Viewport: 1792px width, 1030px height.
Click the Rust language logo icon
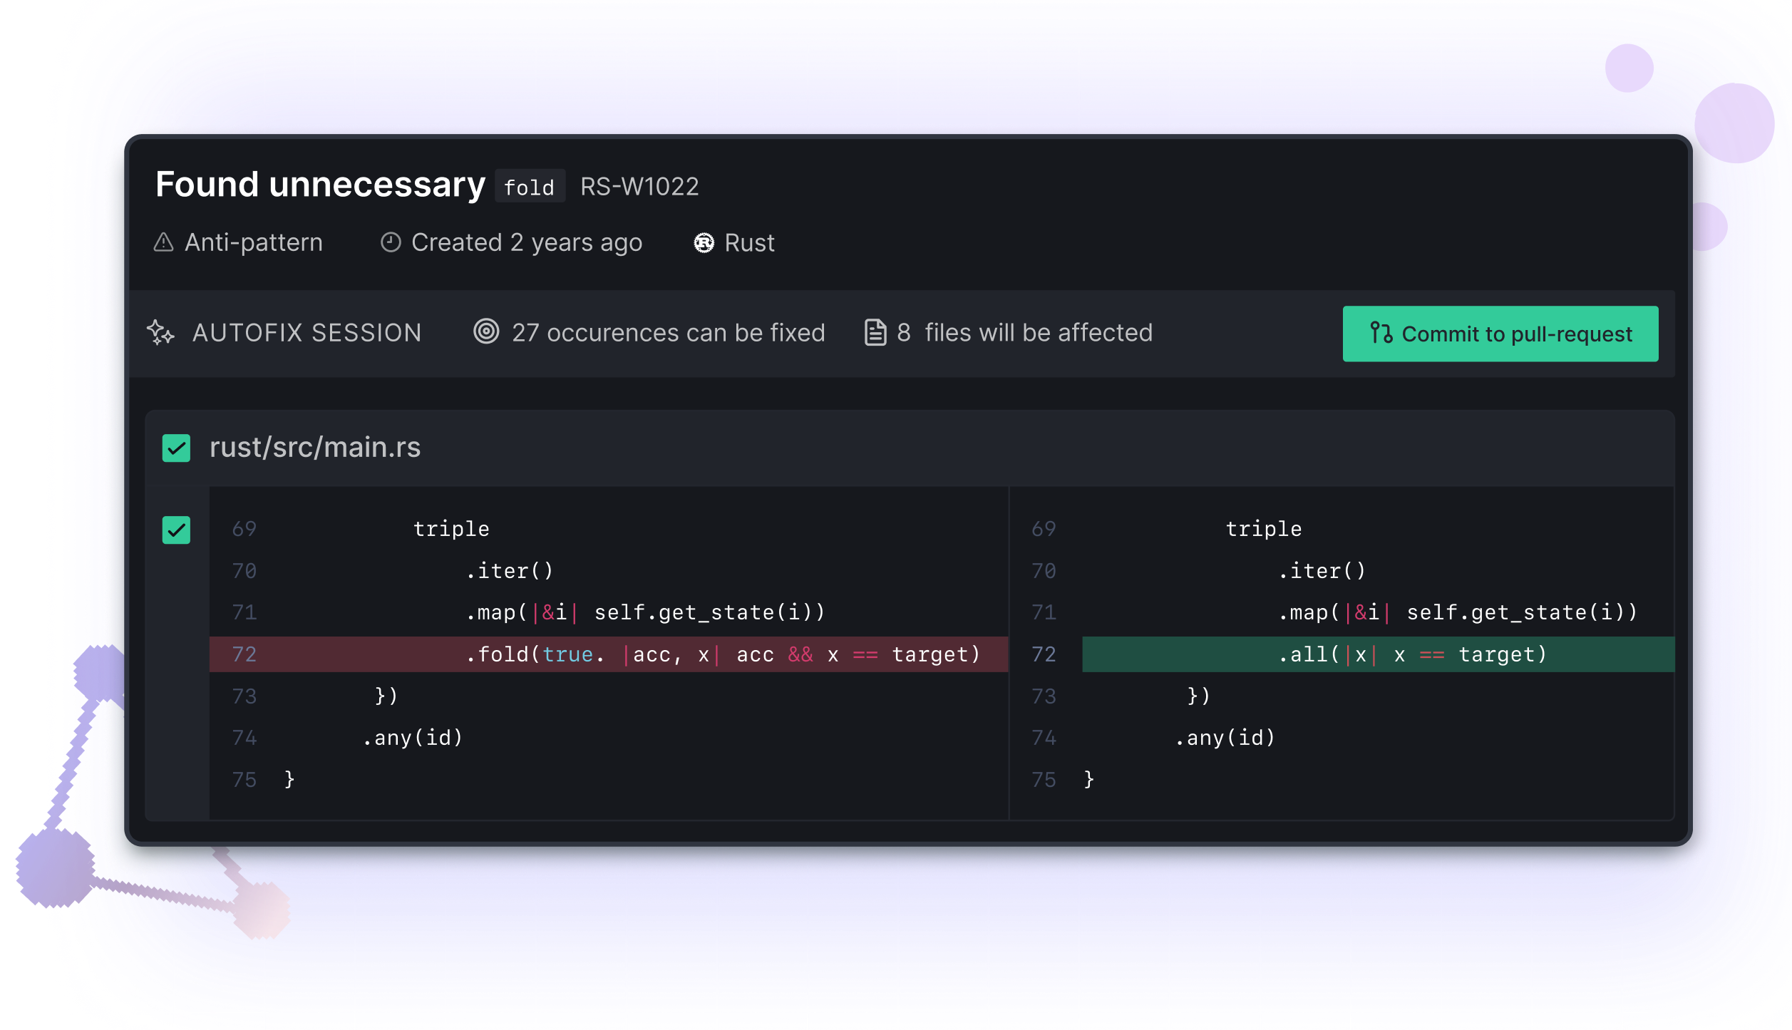pyautogui.click(x=704, y=243)
